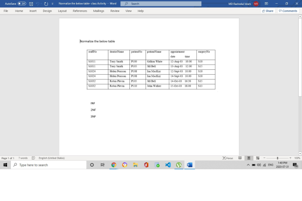Click the '7 words' word count
This screenshot has height=201, width=302.
tap(23, 158)
